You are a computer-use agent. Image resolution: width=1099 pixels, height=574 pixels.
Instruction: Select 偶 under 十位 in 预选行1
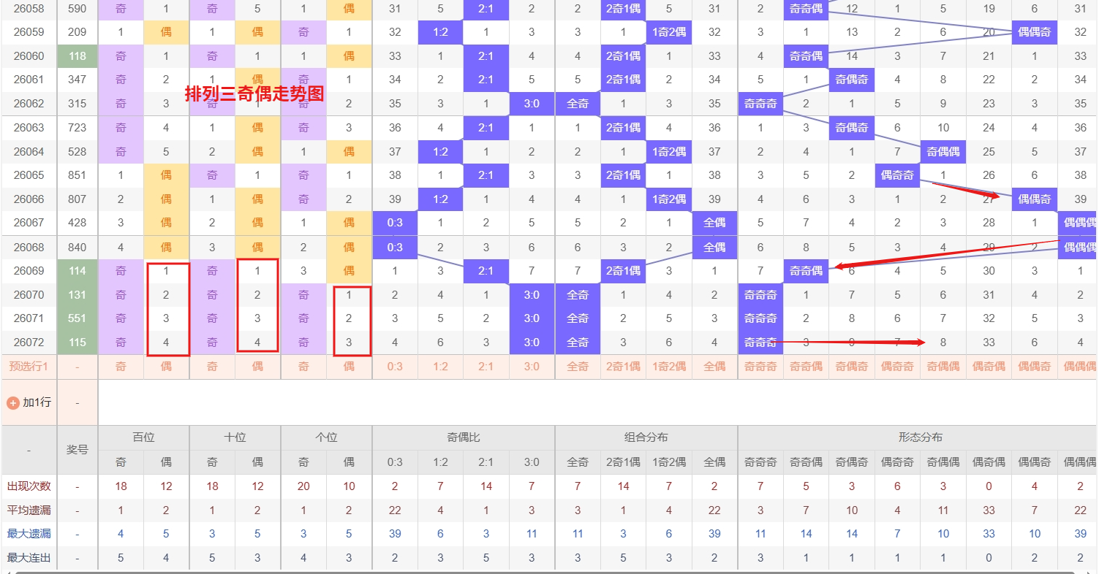coord(257,366)
